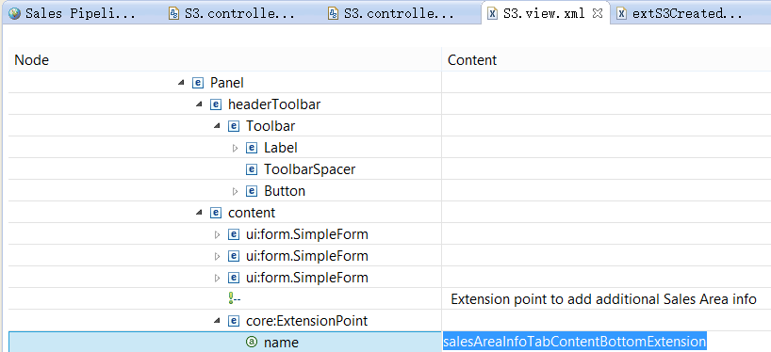Expand the Label node
The width and height of the screenshot is (771, 352).
(x=235, y=149)
